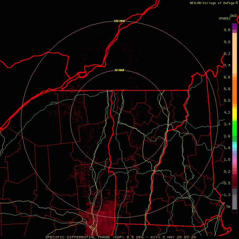Image resolution: width=239 pixels, height=239 pixels.
Task: Click the product title caption at bottom
Action: (121, 237)
